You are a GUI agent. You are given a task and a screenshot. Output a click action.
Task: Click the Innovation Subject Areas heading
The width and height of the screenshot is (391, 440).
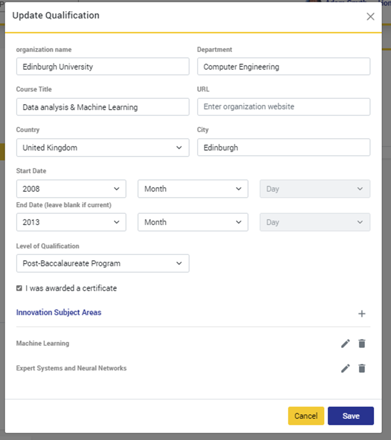tap(59, 312)
